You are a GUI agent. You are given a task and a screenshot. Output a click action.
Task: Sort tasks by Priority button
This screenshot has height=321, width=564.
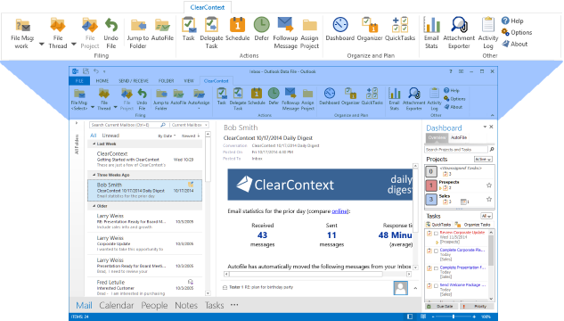pos(477,306)
